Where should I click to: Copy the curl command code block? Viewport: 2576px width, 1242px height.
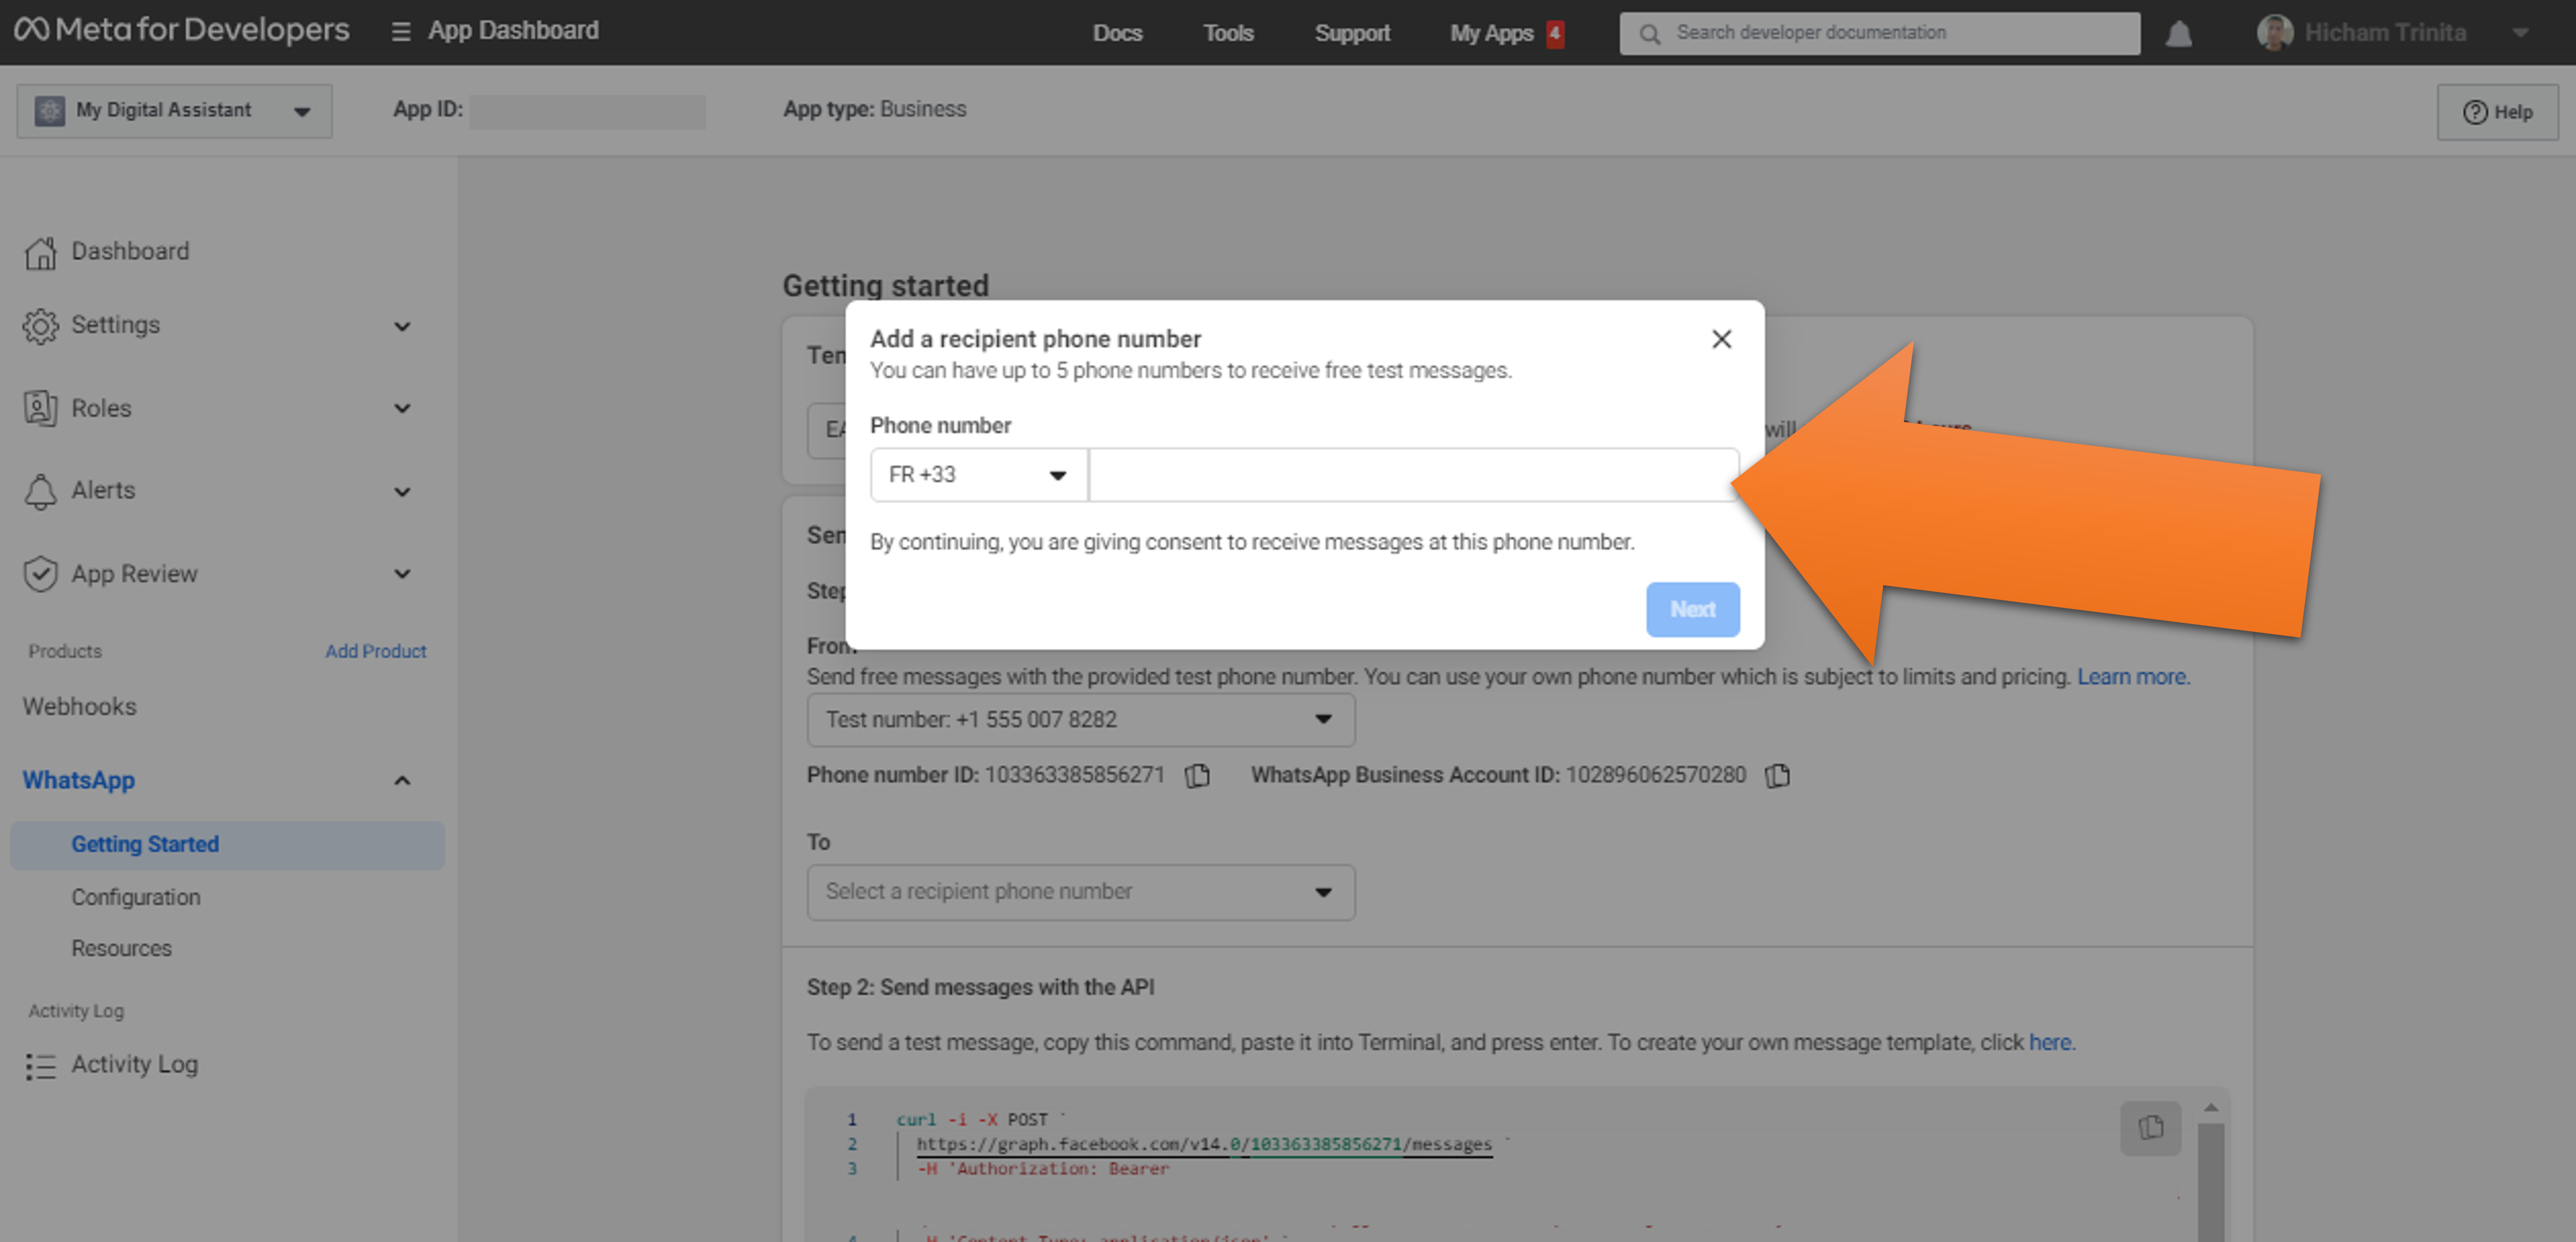[x=2150, y=1128]
